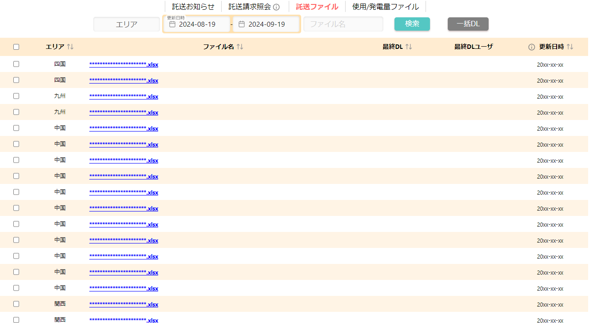Image resolution: width=601 pixels, height=323 pixels.
Task: Check the first 四国 row checkbox
Action: (16, 64)
